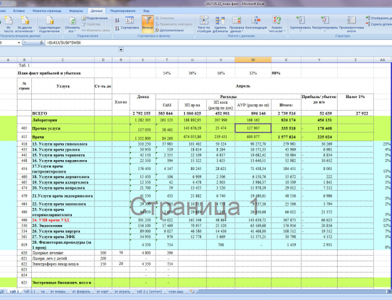Click the Удалить дубликаты icon
This screenshot has width=392, height=300.
[x=220, y=24]
